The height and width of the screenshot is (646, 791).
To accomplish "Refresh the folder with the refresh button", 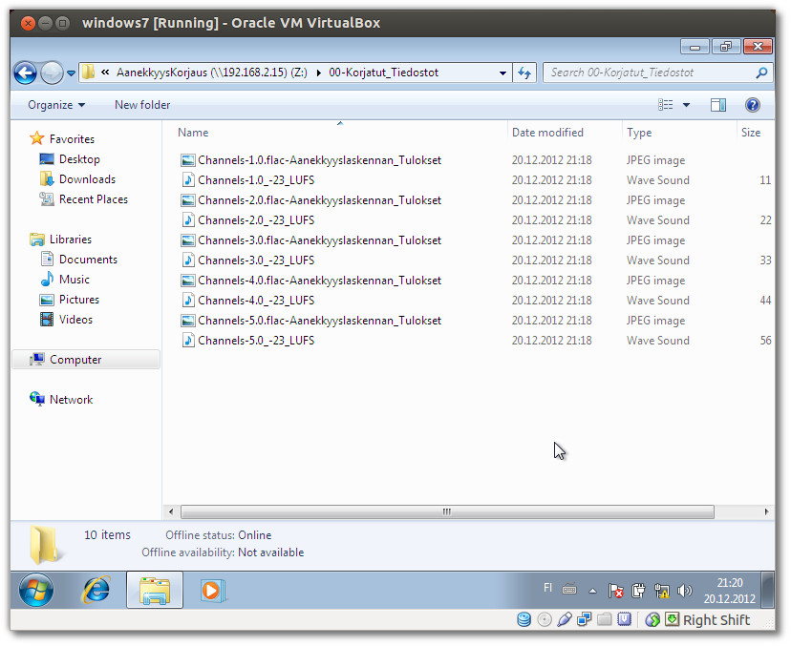I will pos(524,73).
